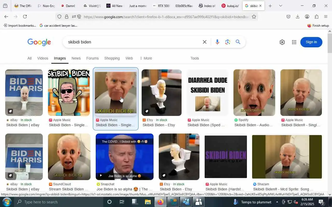Open the Etsy toilet figurine thumbnail, top row
The image size is (332, 207).
[x=162, y=93]
